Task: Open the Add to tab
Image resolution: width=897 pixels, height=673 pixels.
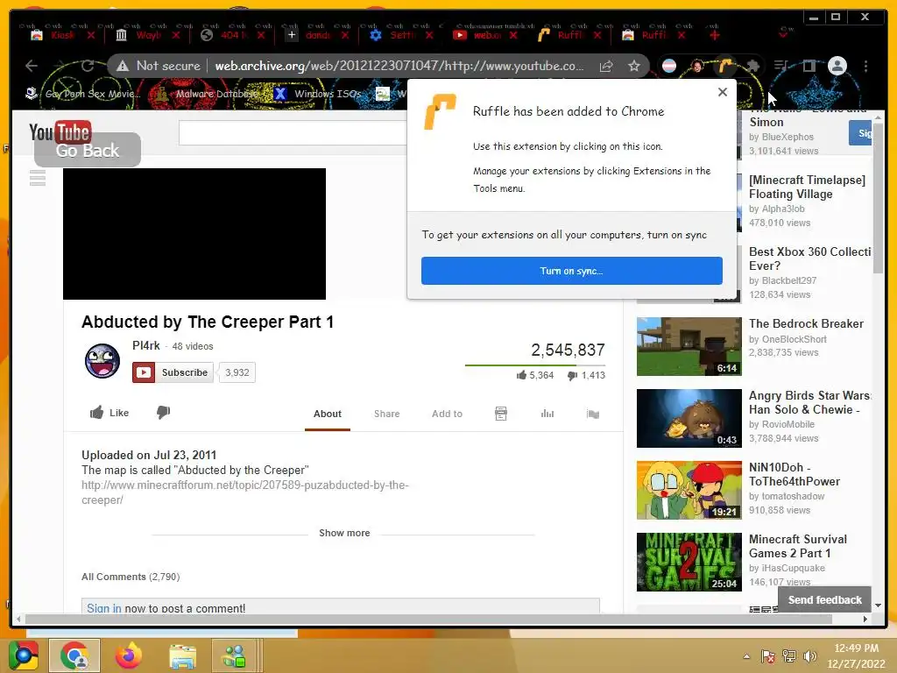Action: point(447,414)
